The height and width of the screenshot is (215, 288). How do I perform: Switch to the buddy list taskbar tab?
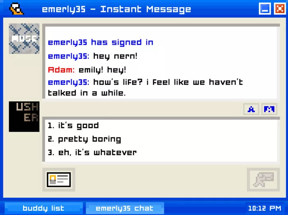coord(44,208)
